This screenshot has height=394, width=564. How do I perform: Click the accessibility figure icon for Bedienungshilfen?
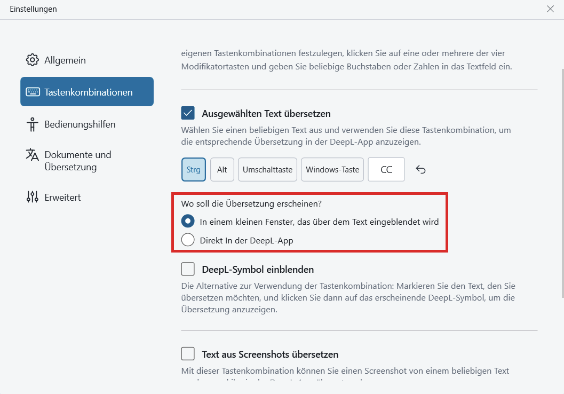(x=33, y=124)
